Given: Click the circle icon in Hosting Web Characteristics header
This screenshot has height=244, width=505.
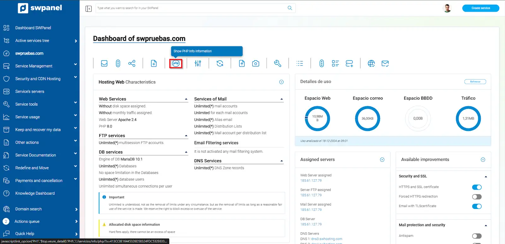Looking at the screenshot, I should tap(282, 82).
